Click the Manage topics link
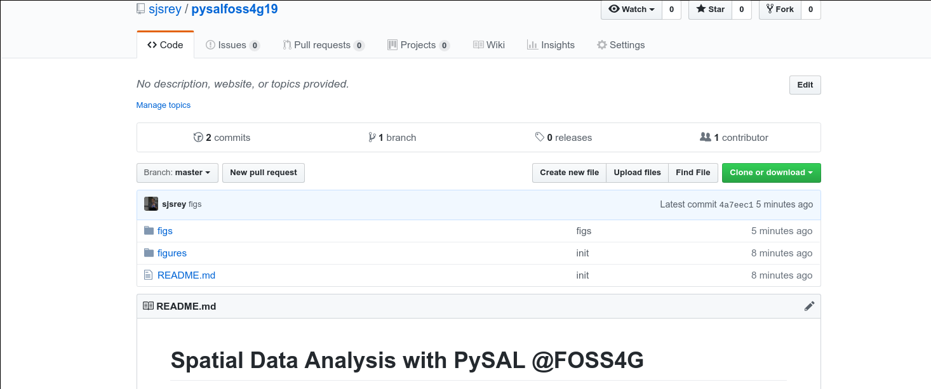The width and height of the screenshot is (931, 389). coord(163,105)
